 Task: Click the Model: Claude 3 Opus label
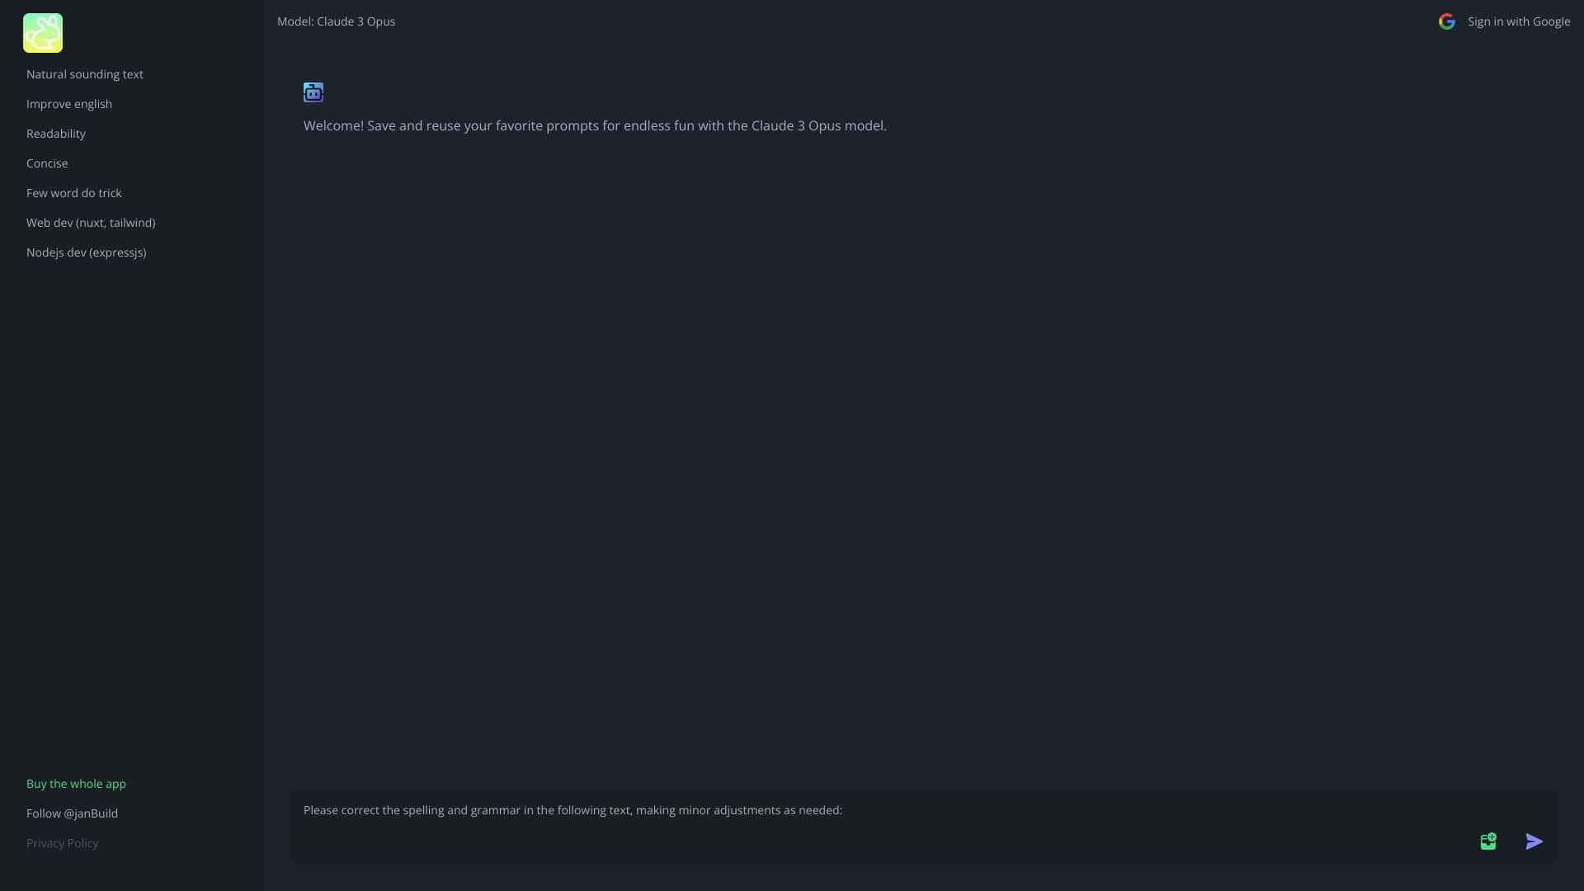[x=337, y=21]
